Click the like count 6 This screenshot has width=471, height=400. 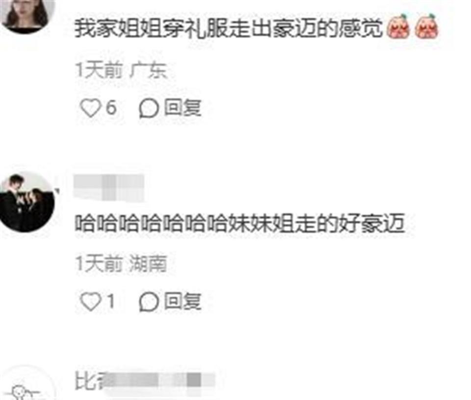pyautogui.click(x=111, y=107)
